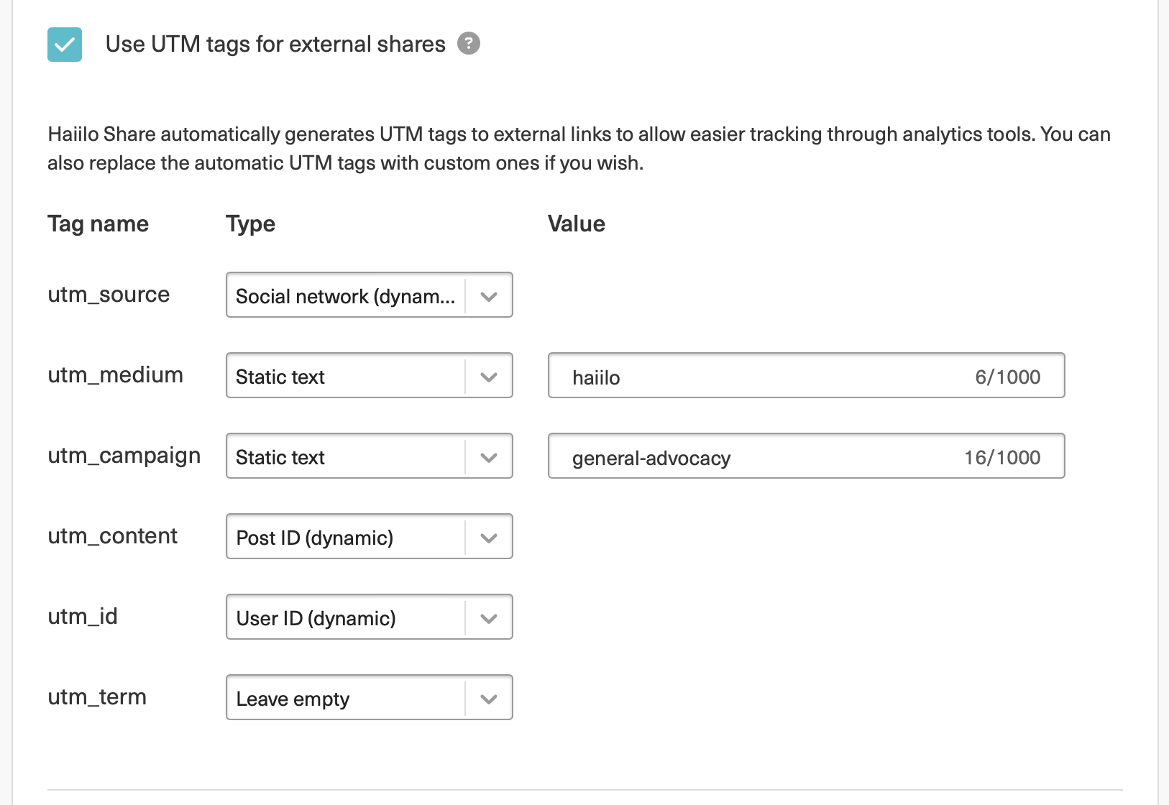
Task: Click the utm_source dropdown chevron arrow
Action: [489, 295]
